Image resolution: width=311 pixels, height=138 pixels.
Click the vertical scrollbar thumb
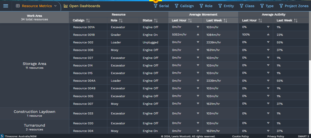tap(310, 36)
